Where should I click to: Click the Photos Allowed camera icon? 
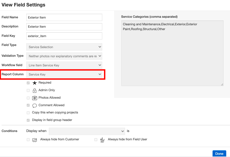pos(34,98)
